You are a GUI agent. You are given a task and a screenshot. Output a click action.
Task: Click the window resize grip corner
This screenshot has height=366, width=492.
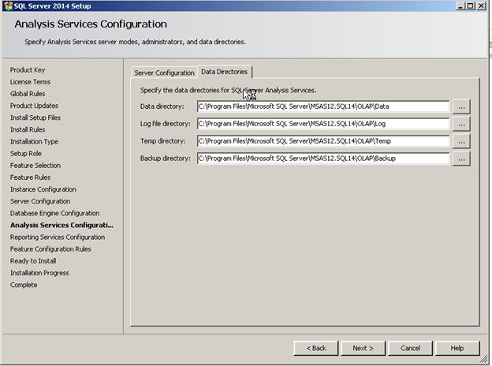click(x=484, y=360)
